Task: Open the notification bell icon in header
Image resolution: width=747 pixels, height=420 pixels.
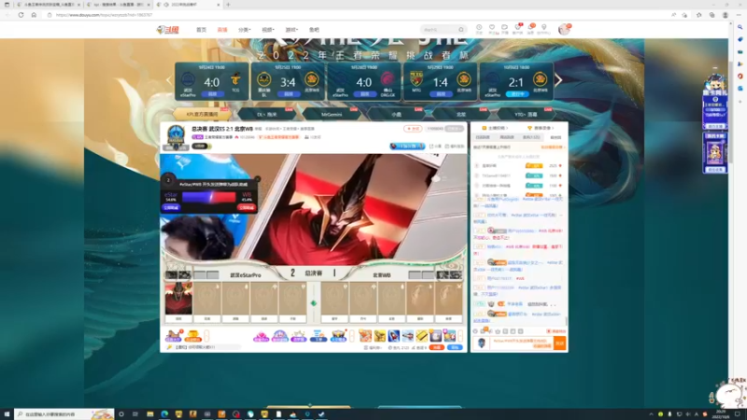Action: click(530, 29)
